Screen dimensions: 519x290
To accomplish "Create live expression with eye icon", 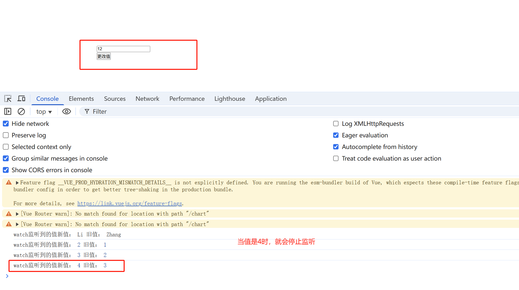I will [66, 111].
